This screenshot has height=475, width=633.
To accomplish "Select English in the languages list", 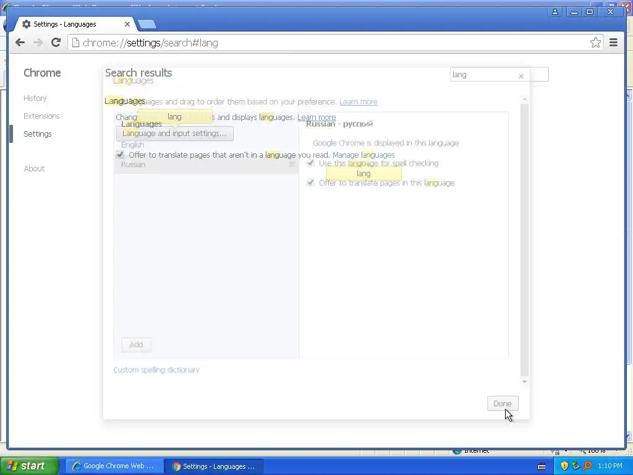I will (206, 145).
